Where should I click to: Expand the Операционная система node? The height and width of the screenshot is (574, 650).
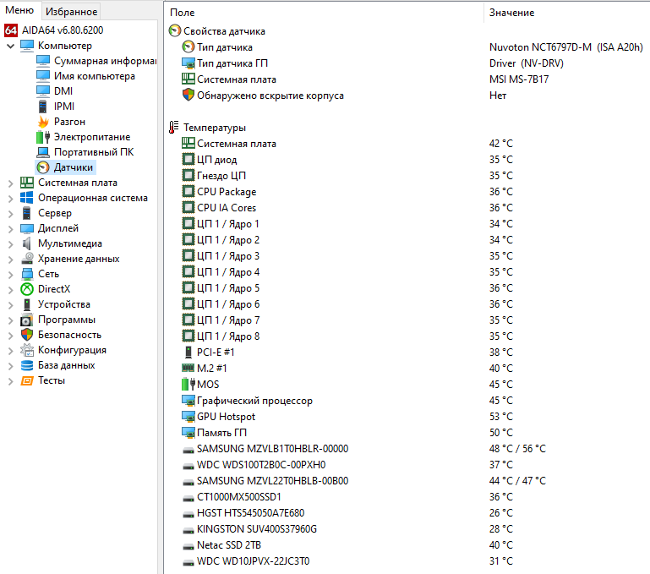click(x=10, y=199)
